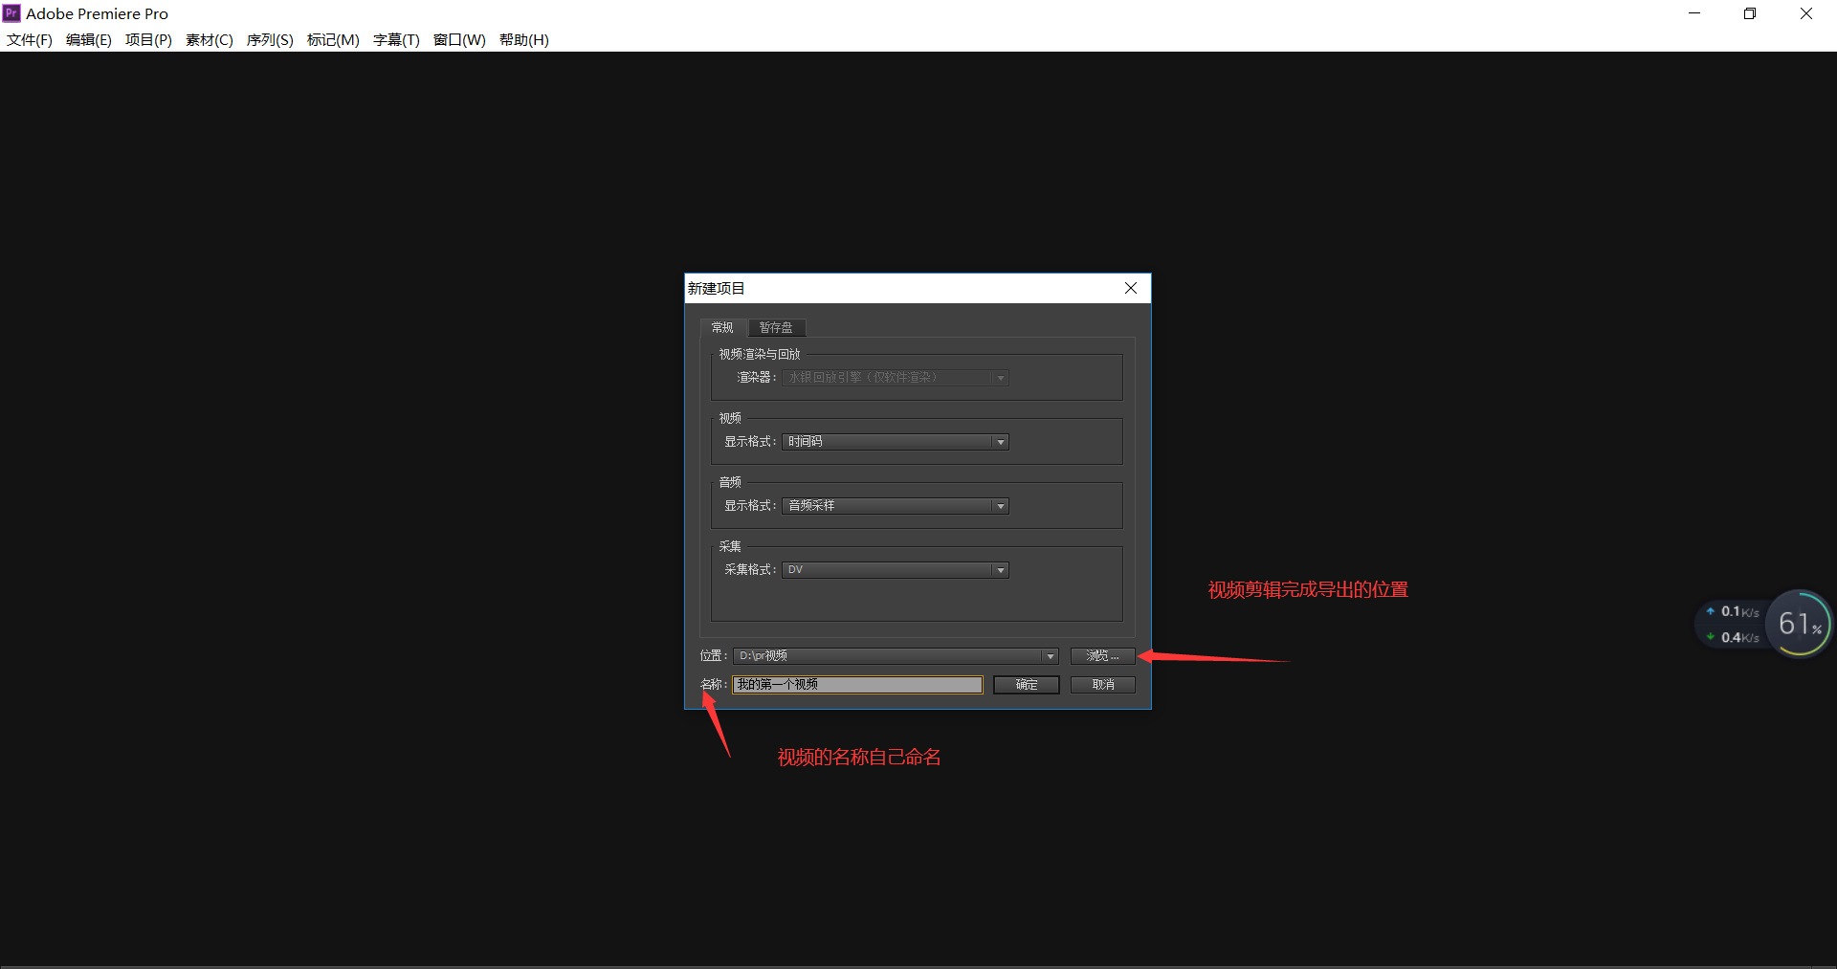Expand the 音频采样 display format dropdown
Screen dimensions: 1837x969
[896, 506]
